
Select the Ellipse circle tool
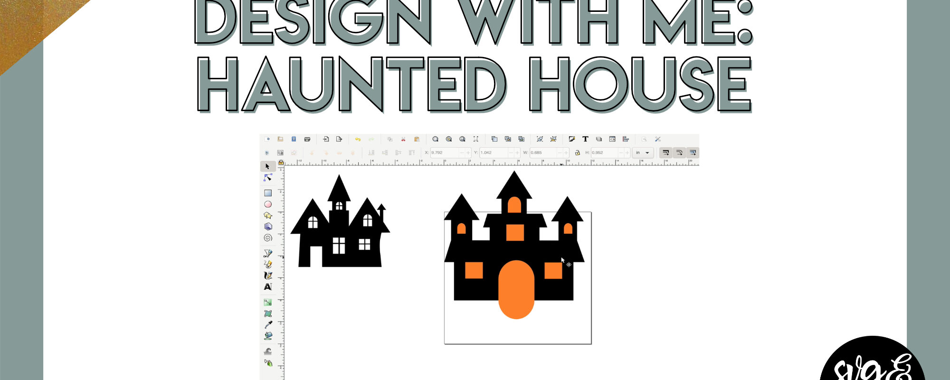tap(268, 204)
